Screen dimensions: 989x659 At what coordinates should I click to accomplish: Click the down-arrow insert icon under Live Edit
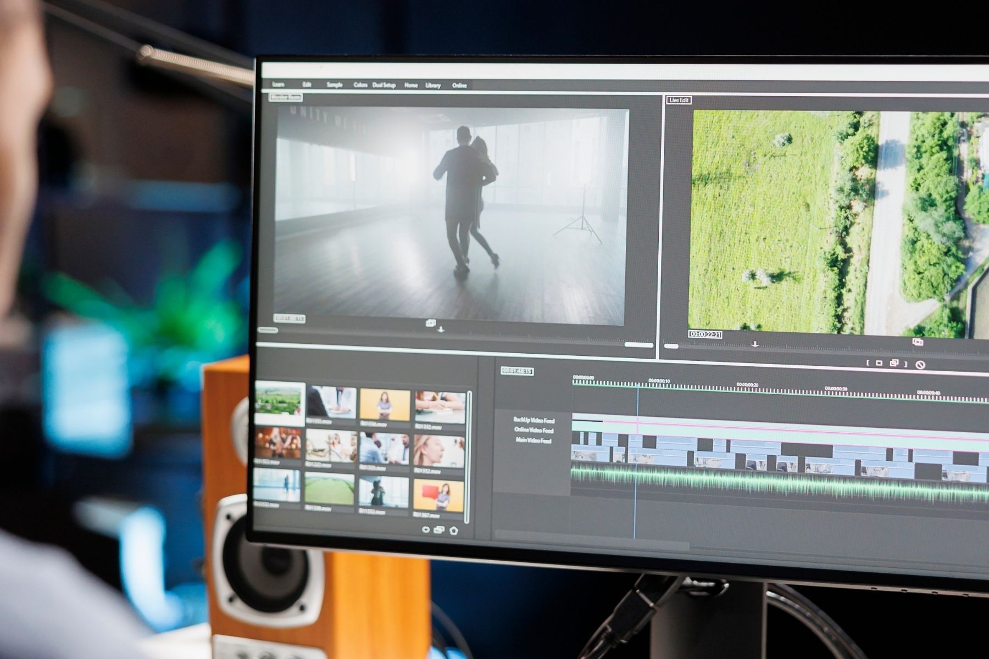click(x=755, y=344)
